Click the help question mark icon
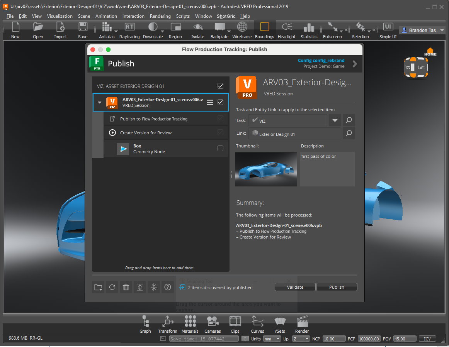Viewport: 449px width, 347px height. point(168,287)
